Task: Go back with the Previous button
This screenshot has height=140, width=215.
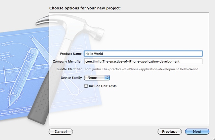Action: click(170, 132)
